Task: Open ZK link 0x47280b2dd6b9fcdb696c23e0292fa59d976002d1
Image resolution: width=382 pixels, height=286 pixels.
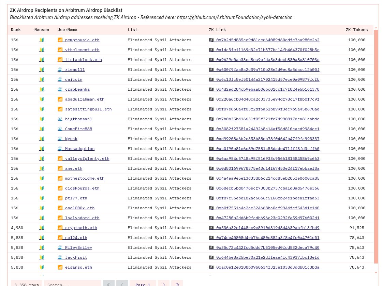Action: point(268,218)
